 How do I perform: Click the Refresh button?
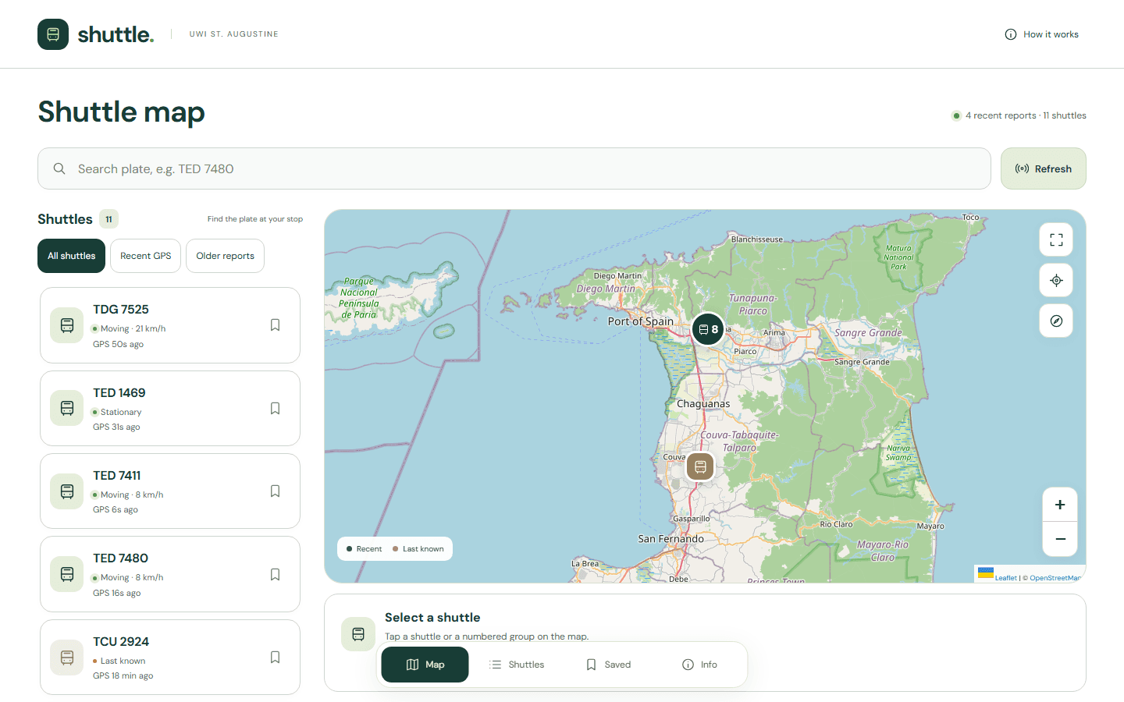click(x=1044, y=168)
